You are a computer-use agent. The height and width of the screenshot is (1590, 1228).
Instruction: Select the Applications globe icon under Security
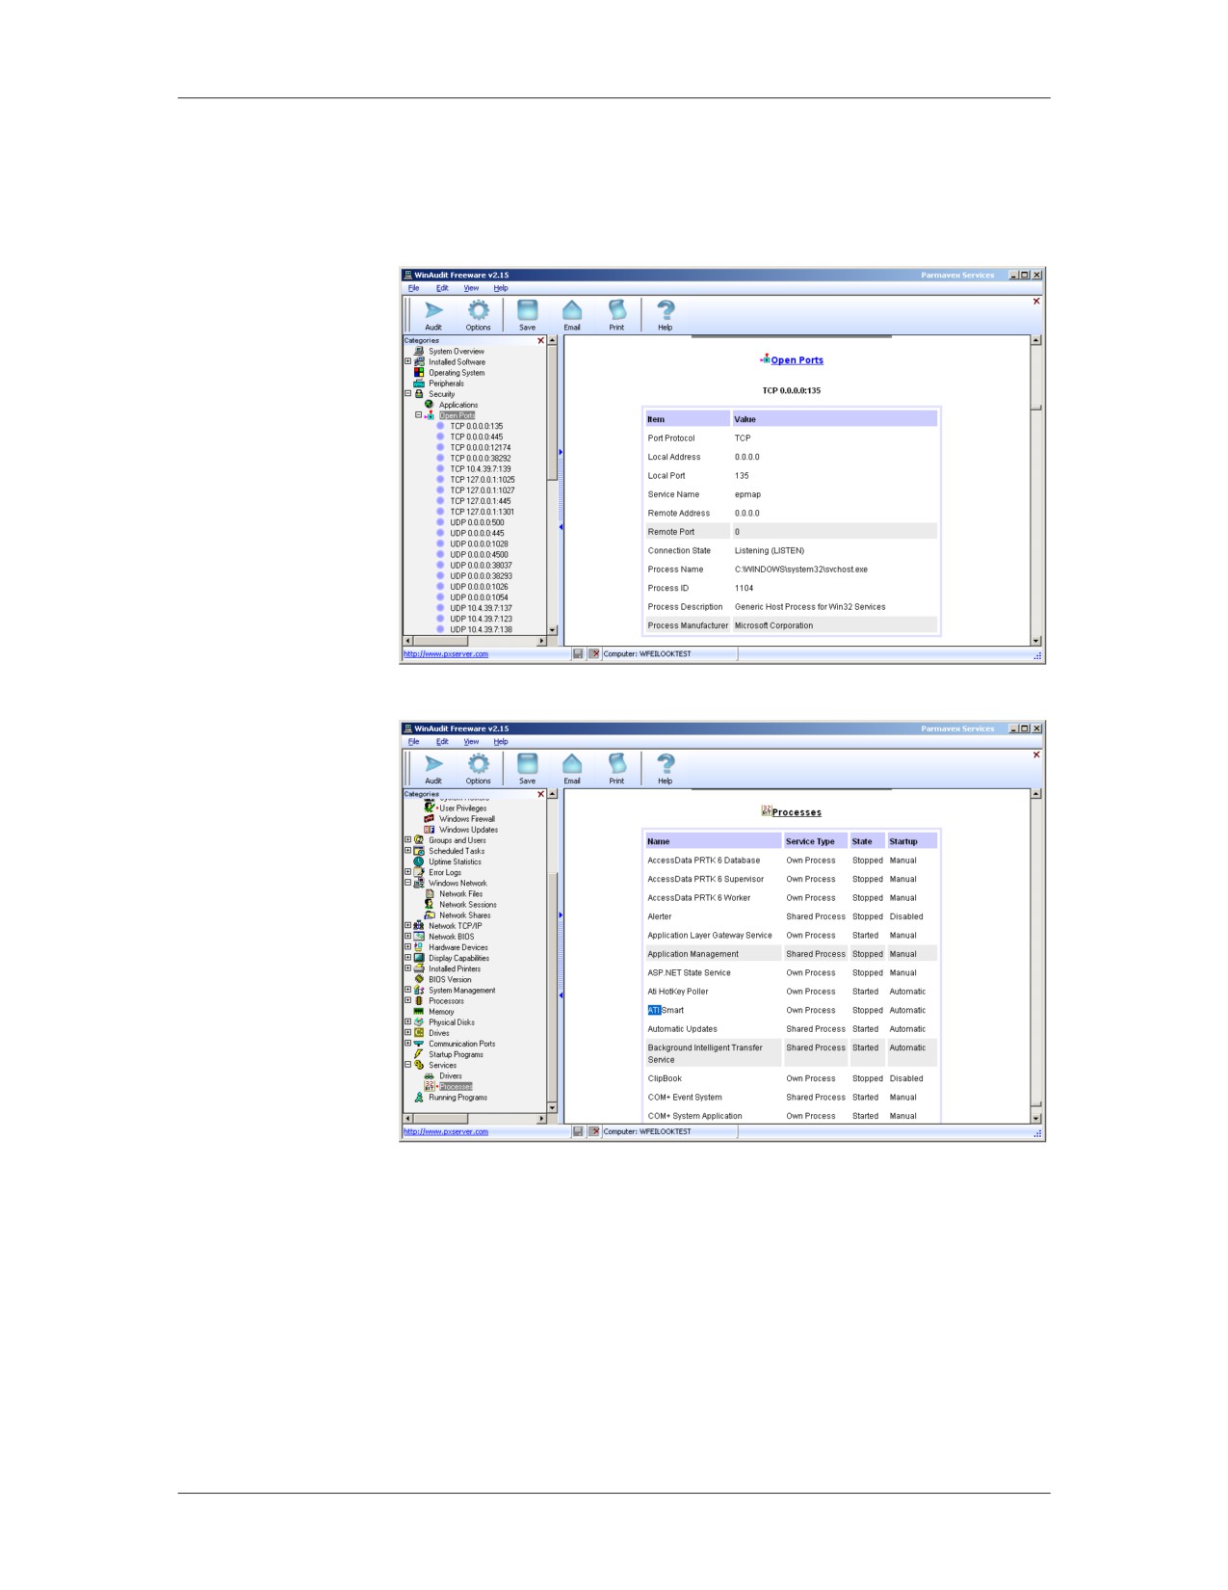(430, 405)
